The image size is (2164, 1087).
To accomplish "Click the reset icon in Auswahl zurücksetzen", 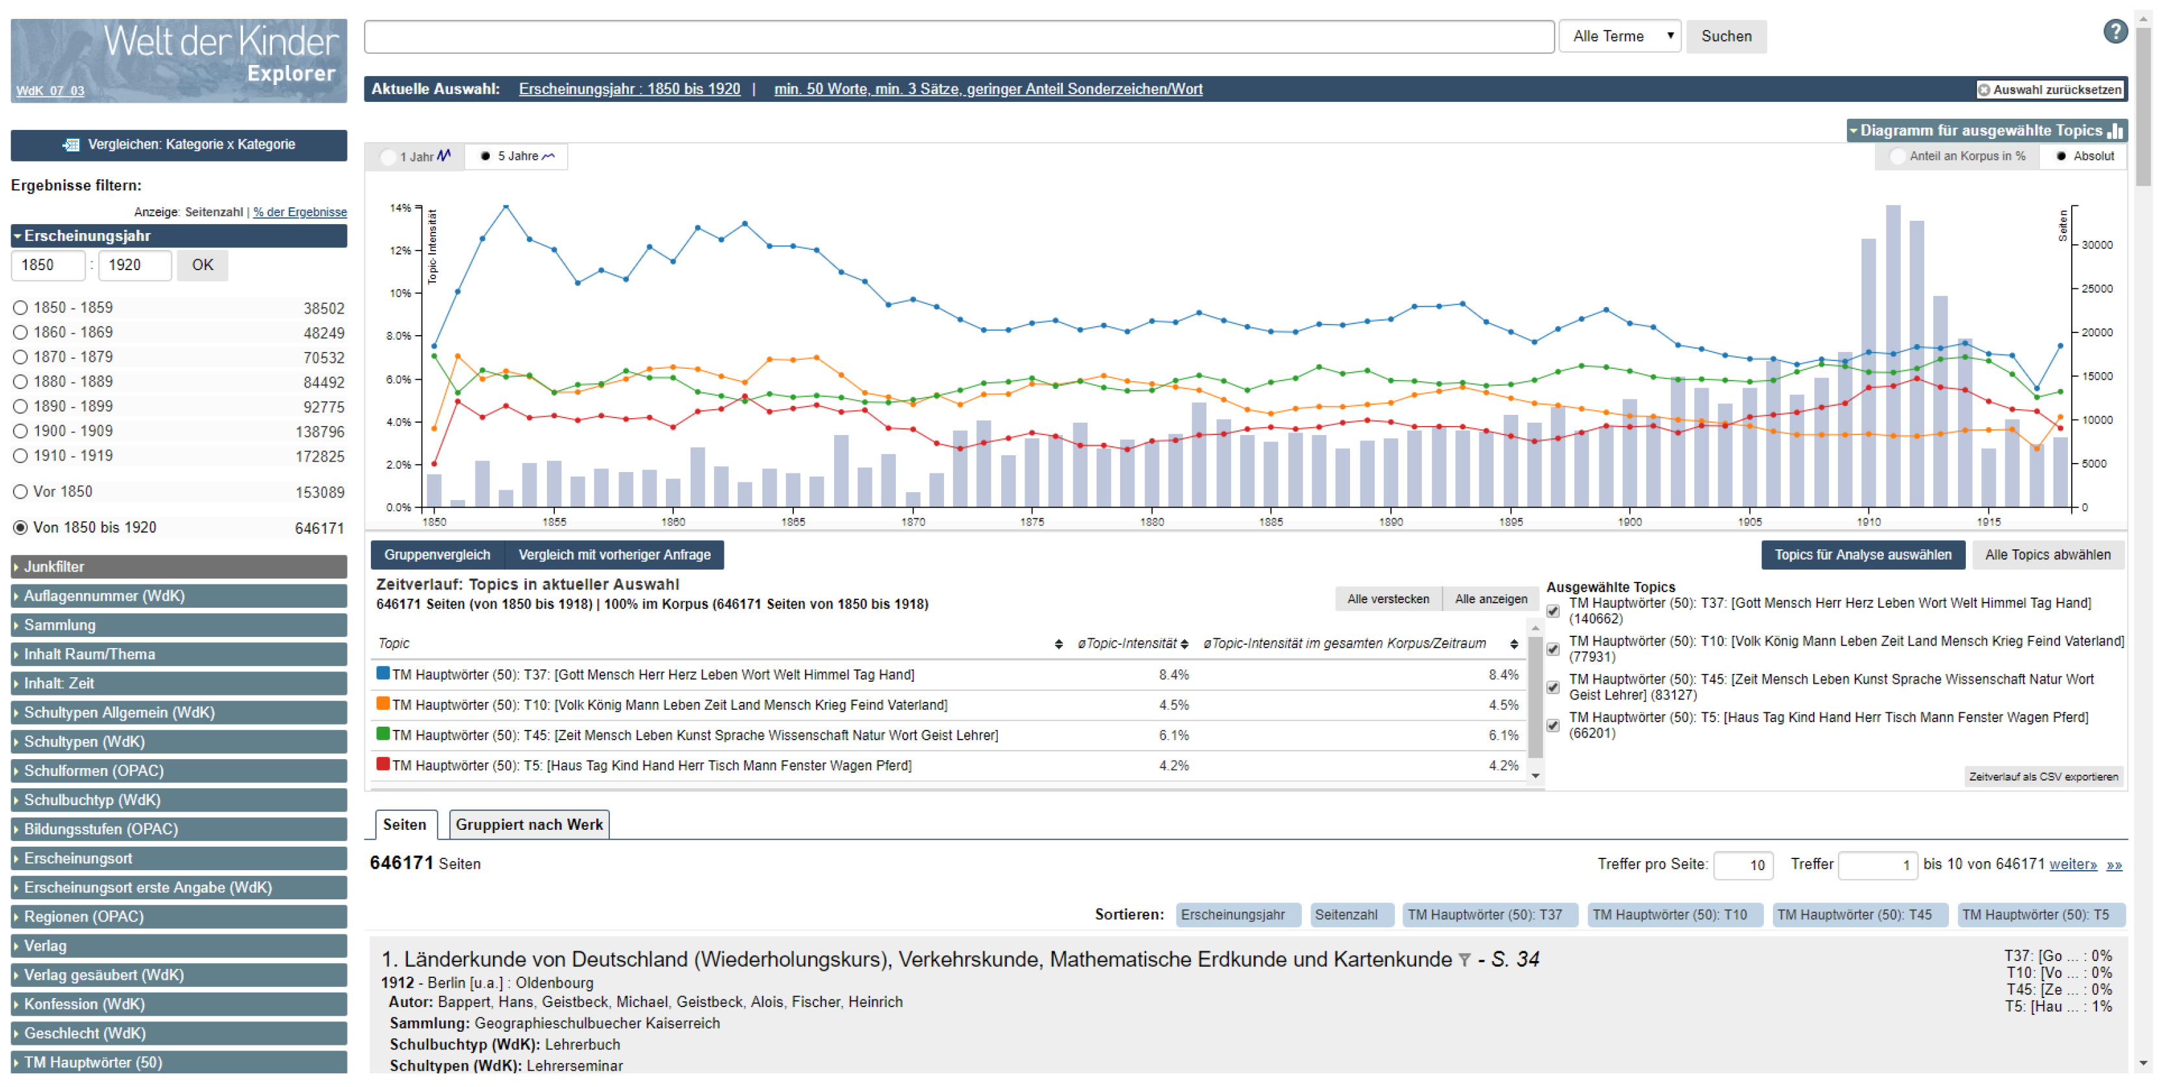I will tap(1983, 90).
